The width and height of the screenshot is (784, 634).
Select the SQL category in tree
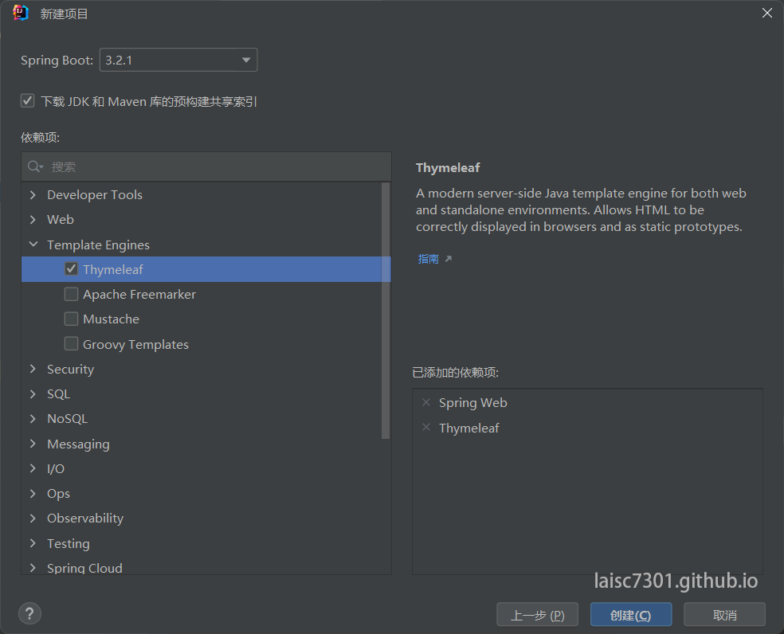pyautogui.click(x=58, y=394)
